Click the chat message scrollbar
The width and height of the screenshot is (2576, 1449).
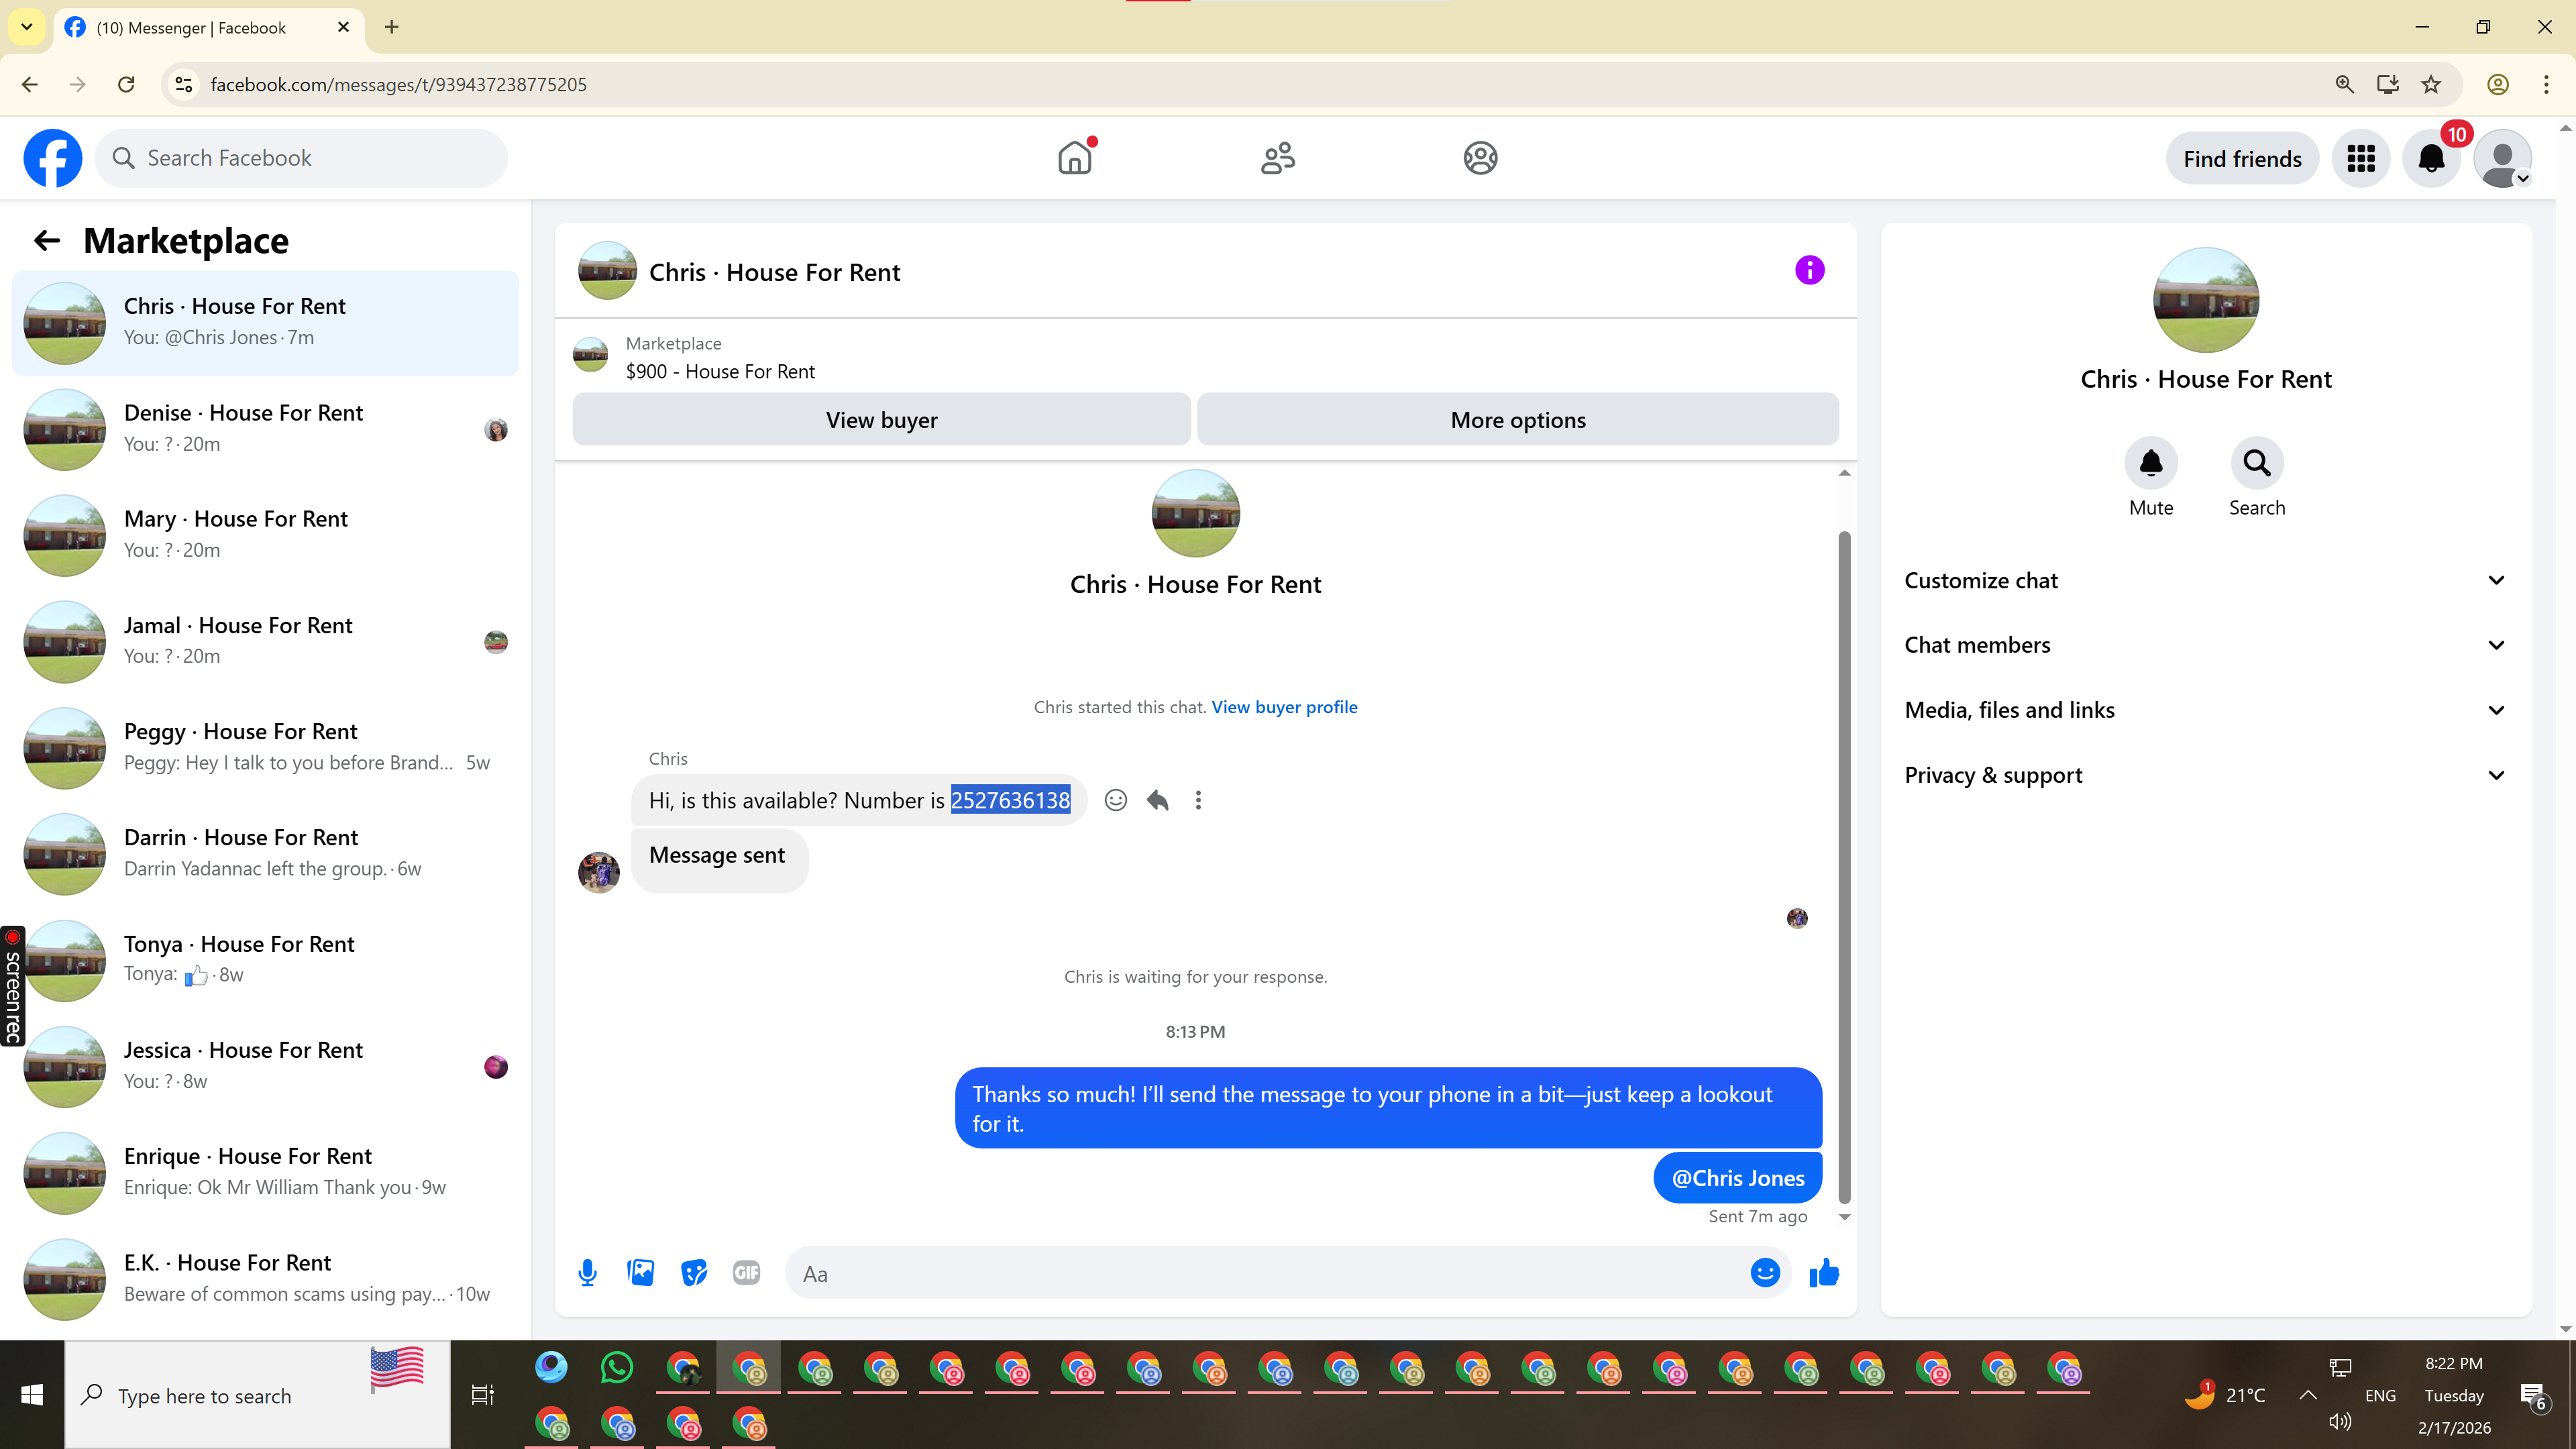click(1844, 860)
